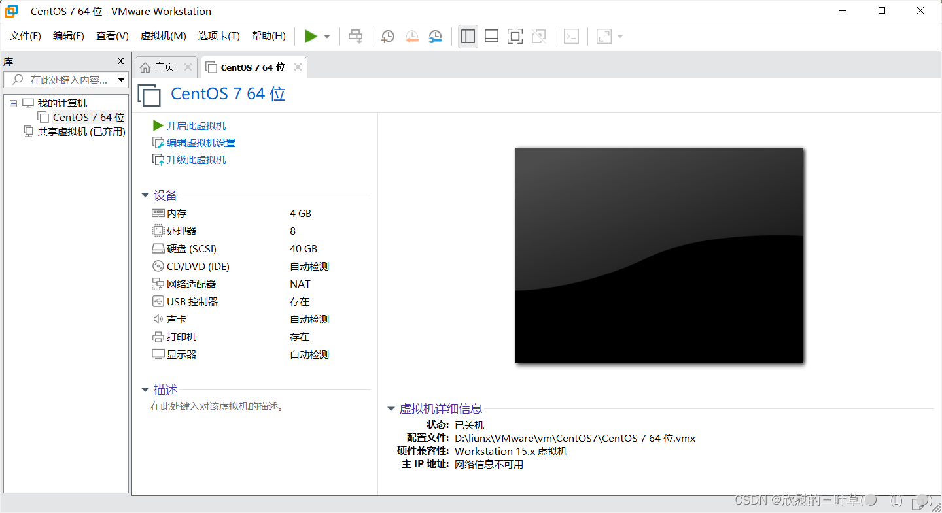The height and width of the screenshot is (513, 942).
Task: Select the CentOS 7 64 位 tab
Action: pos(253,67)
